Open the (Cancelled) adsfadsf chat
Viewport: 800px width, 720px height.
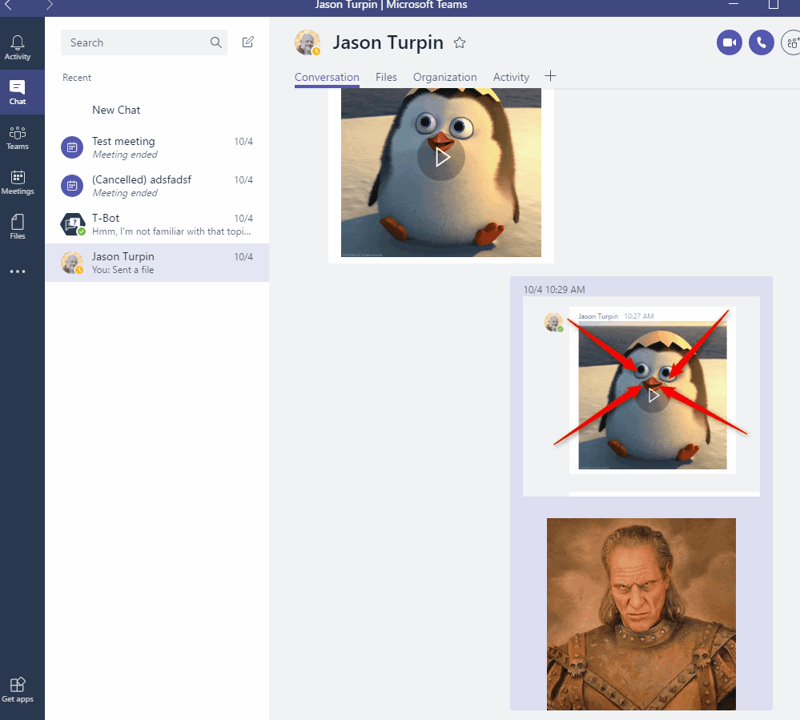pos(157,186)
